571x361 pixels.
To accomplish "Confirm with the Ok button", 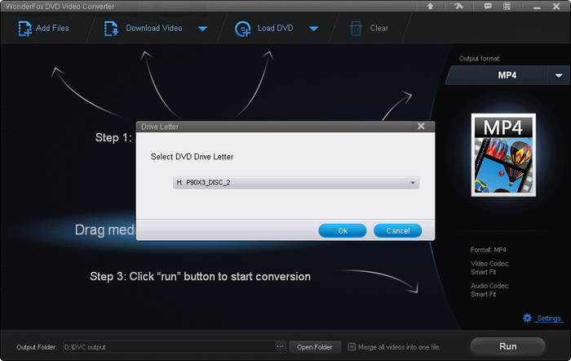I will [343, 231].
